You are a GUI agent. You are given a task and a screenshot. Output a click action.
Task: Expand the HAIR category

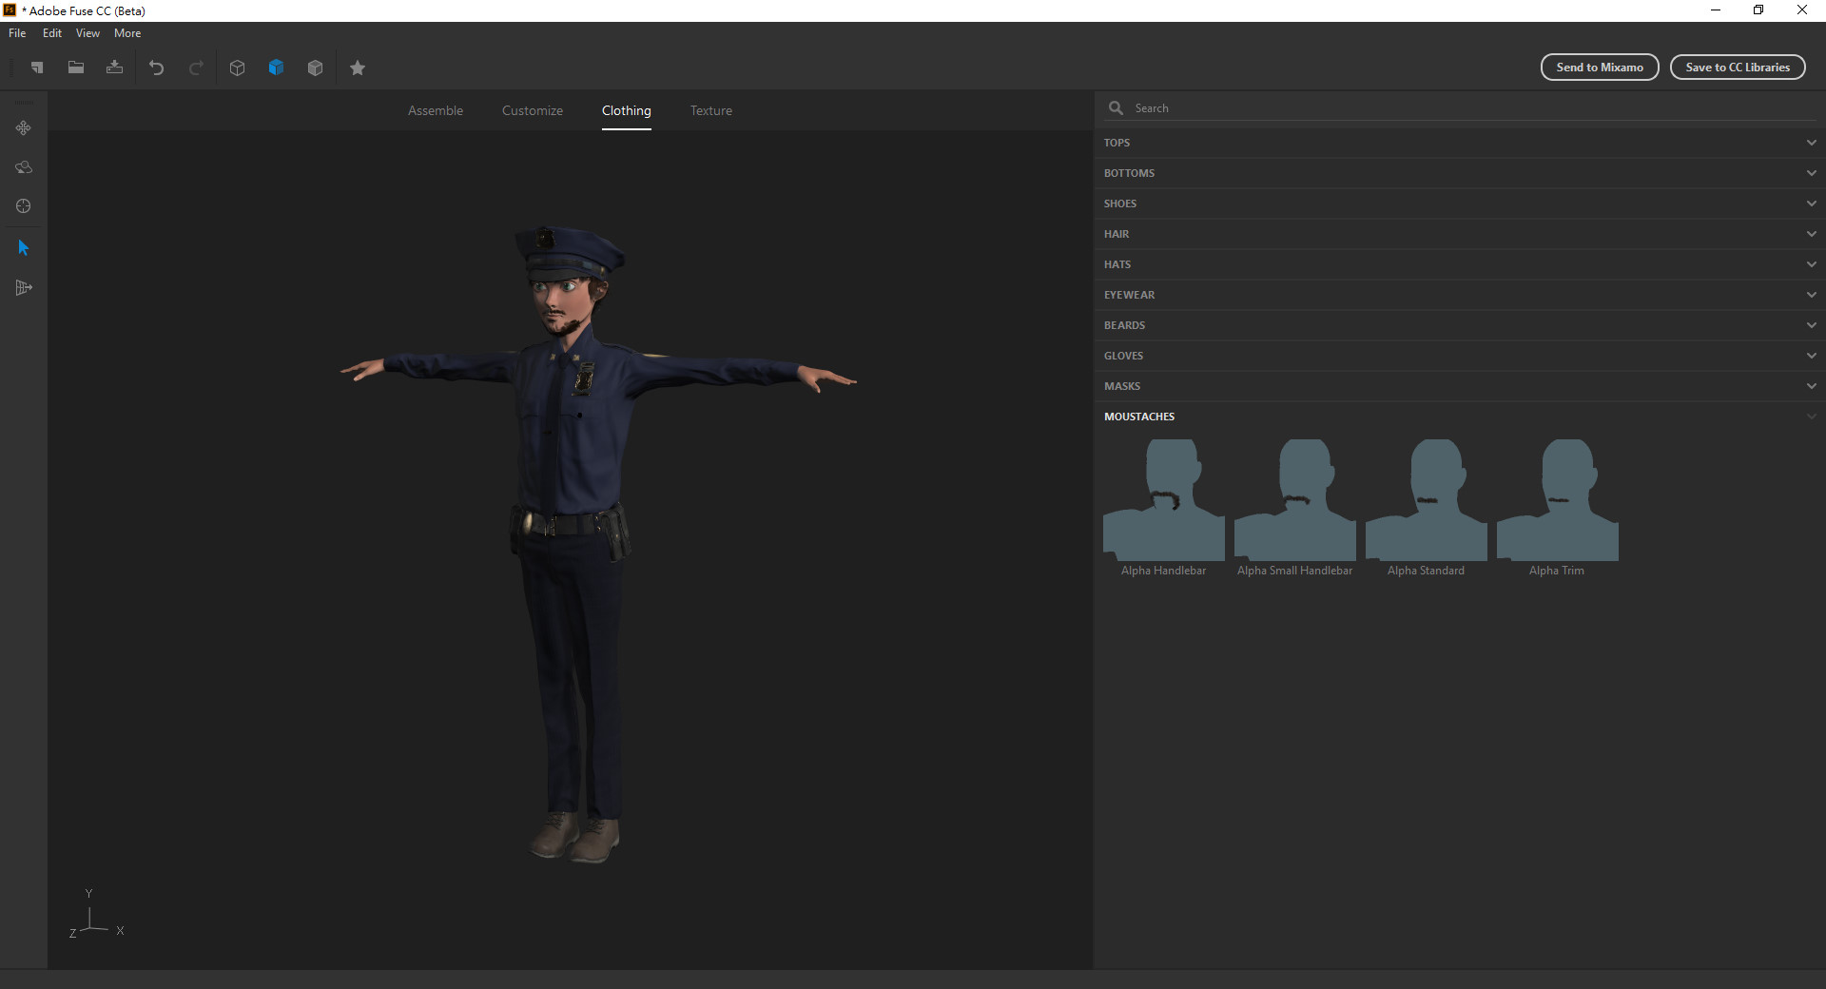click(x=1460, y=234)
